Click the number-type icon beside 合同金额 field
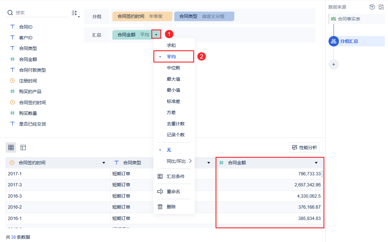Image resolution: width=388 pixels, height=242 pixels. [12, 59]
